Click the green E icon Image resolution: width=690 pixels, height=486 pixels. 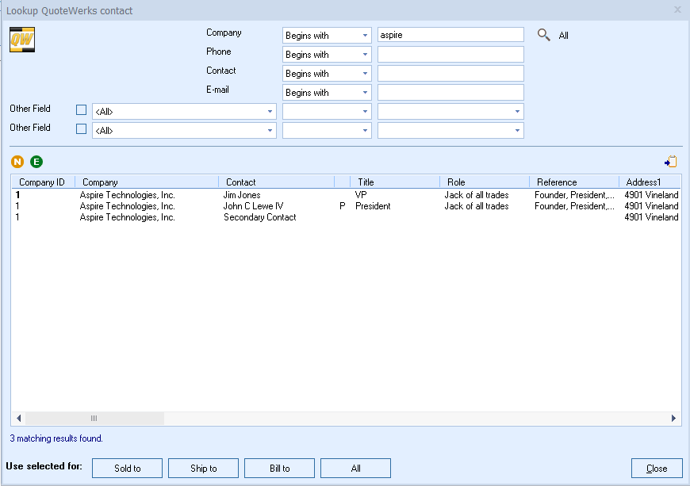coord(36,162)
